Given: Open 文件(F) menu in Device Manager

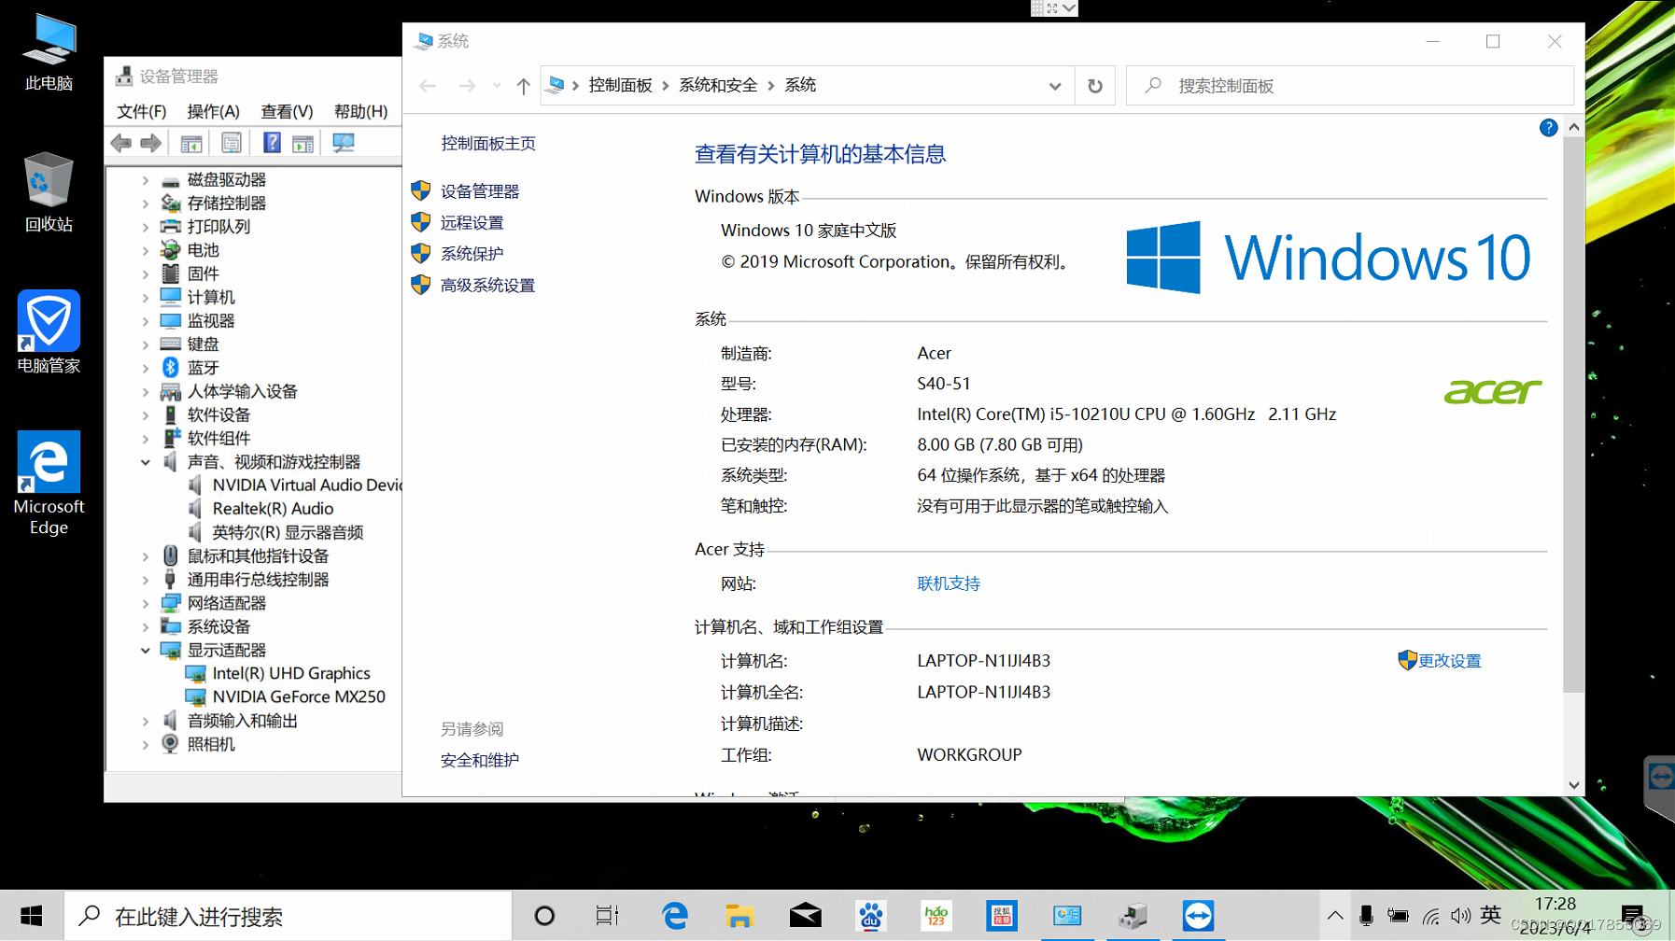Looking at the screenshot, I should pyautogui.click(x=142, y=111).
